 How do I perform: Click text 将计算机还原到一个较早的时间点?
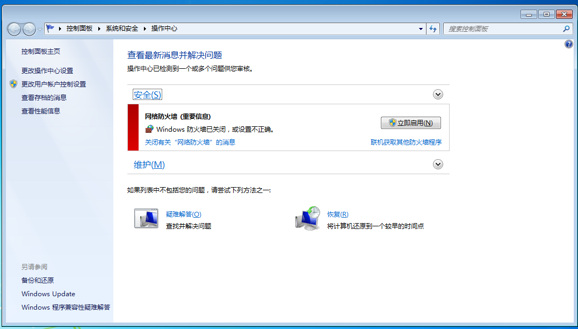375,226
